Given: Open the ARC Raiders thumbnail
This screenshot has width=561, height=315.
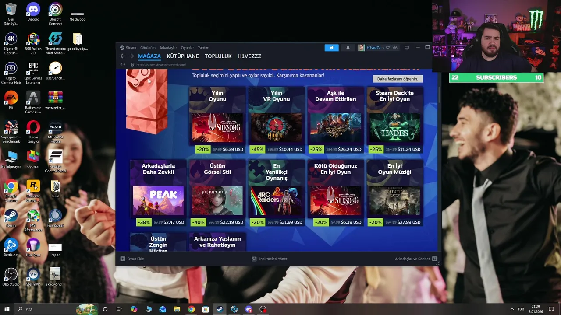Looking at the screenshot, I should (x=277, y=201).
